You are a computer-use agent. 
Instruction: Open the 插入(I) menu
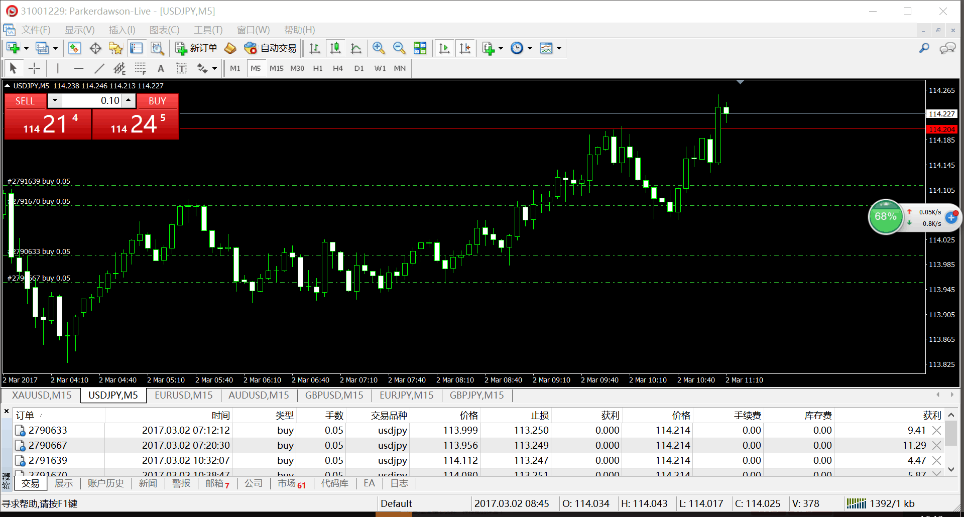(x=122, y=30)
